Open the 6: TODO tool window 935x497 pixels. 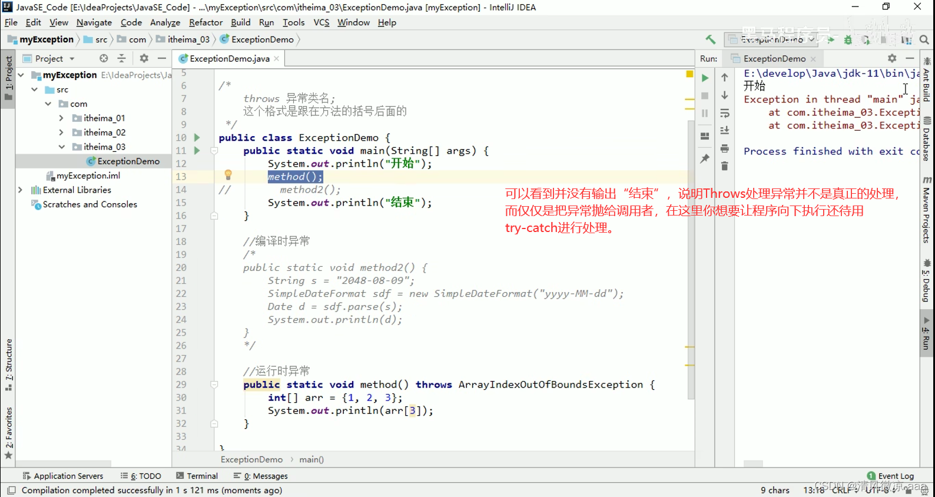click(141, 476)
